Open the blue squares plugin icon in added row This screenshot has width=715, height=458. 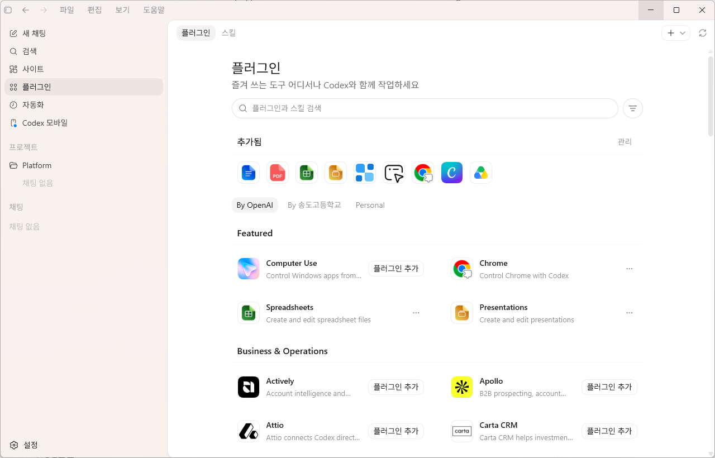(x=365, y=173)
